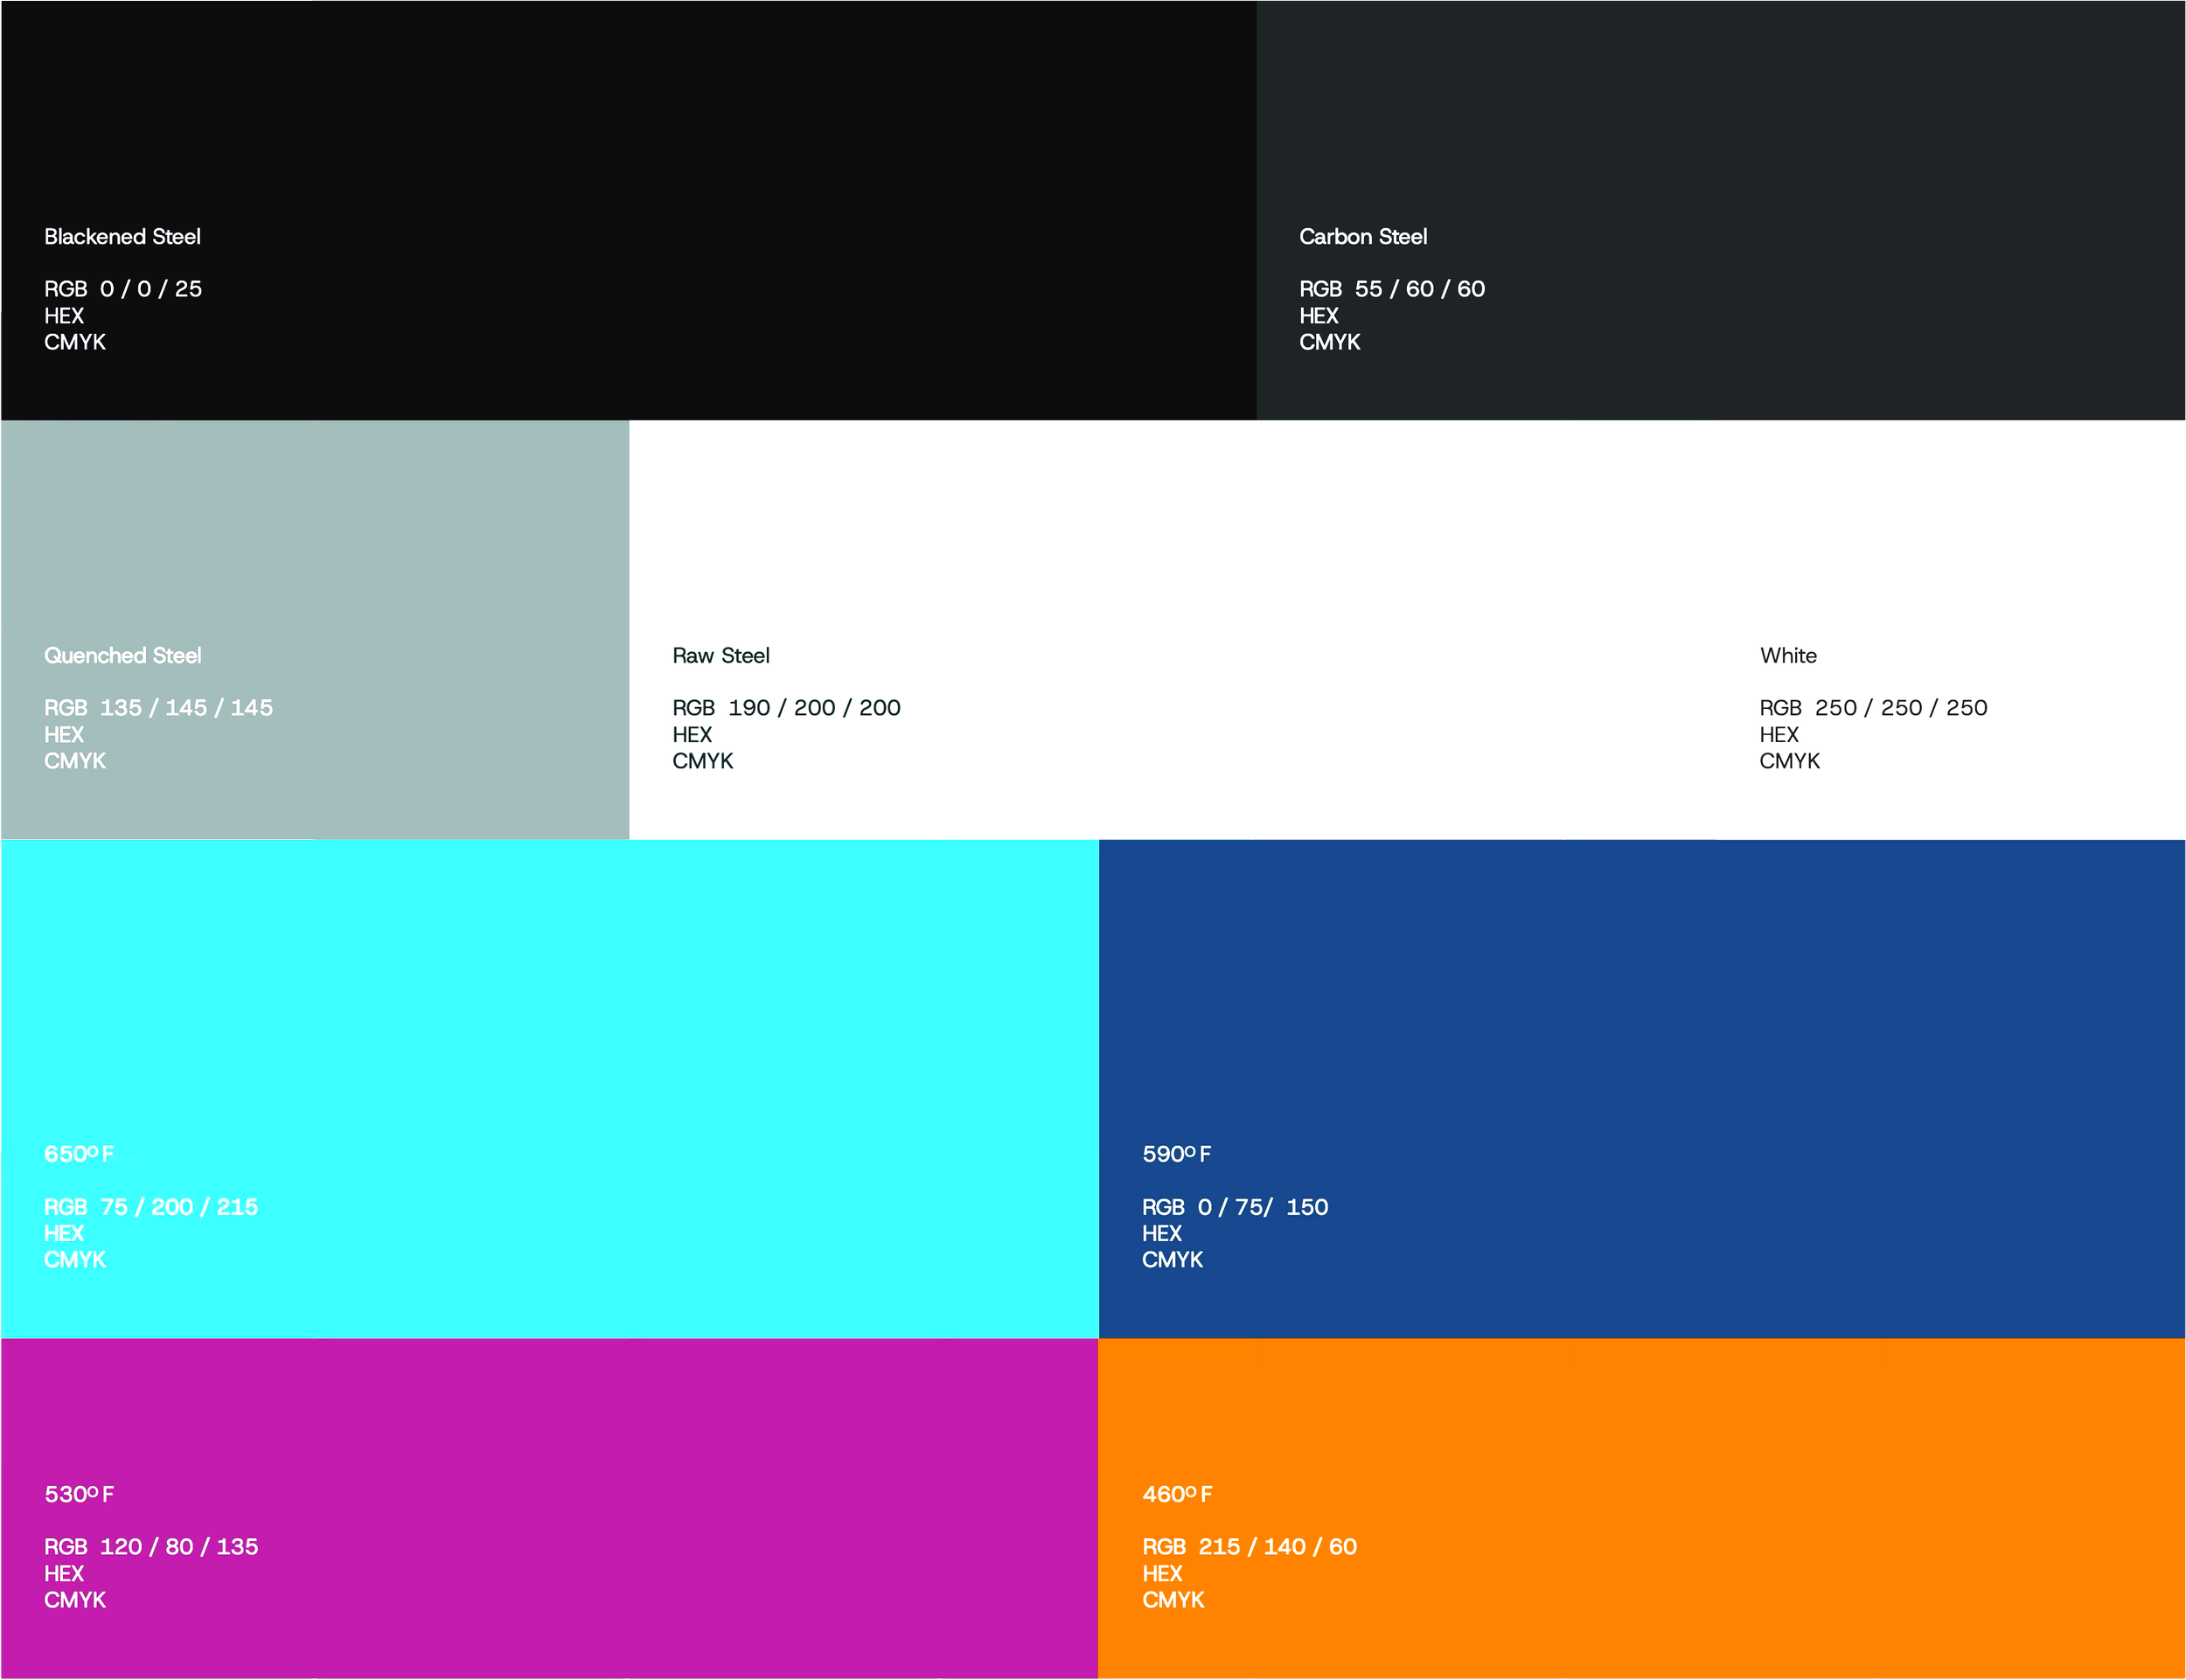Click RGB value 250 / 250 / 250
2186x1680 pixels.
coord(1900,708)
